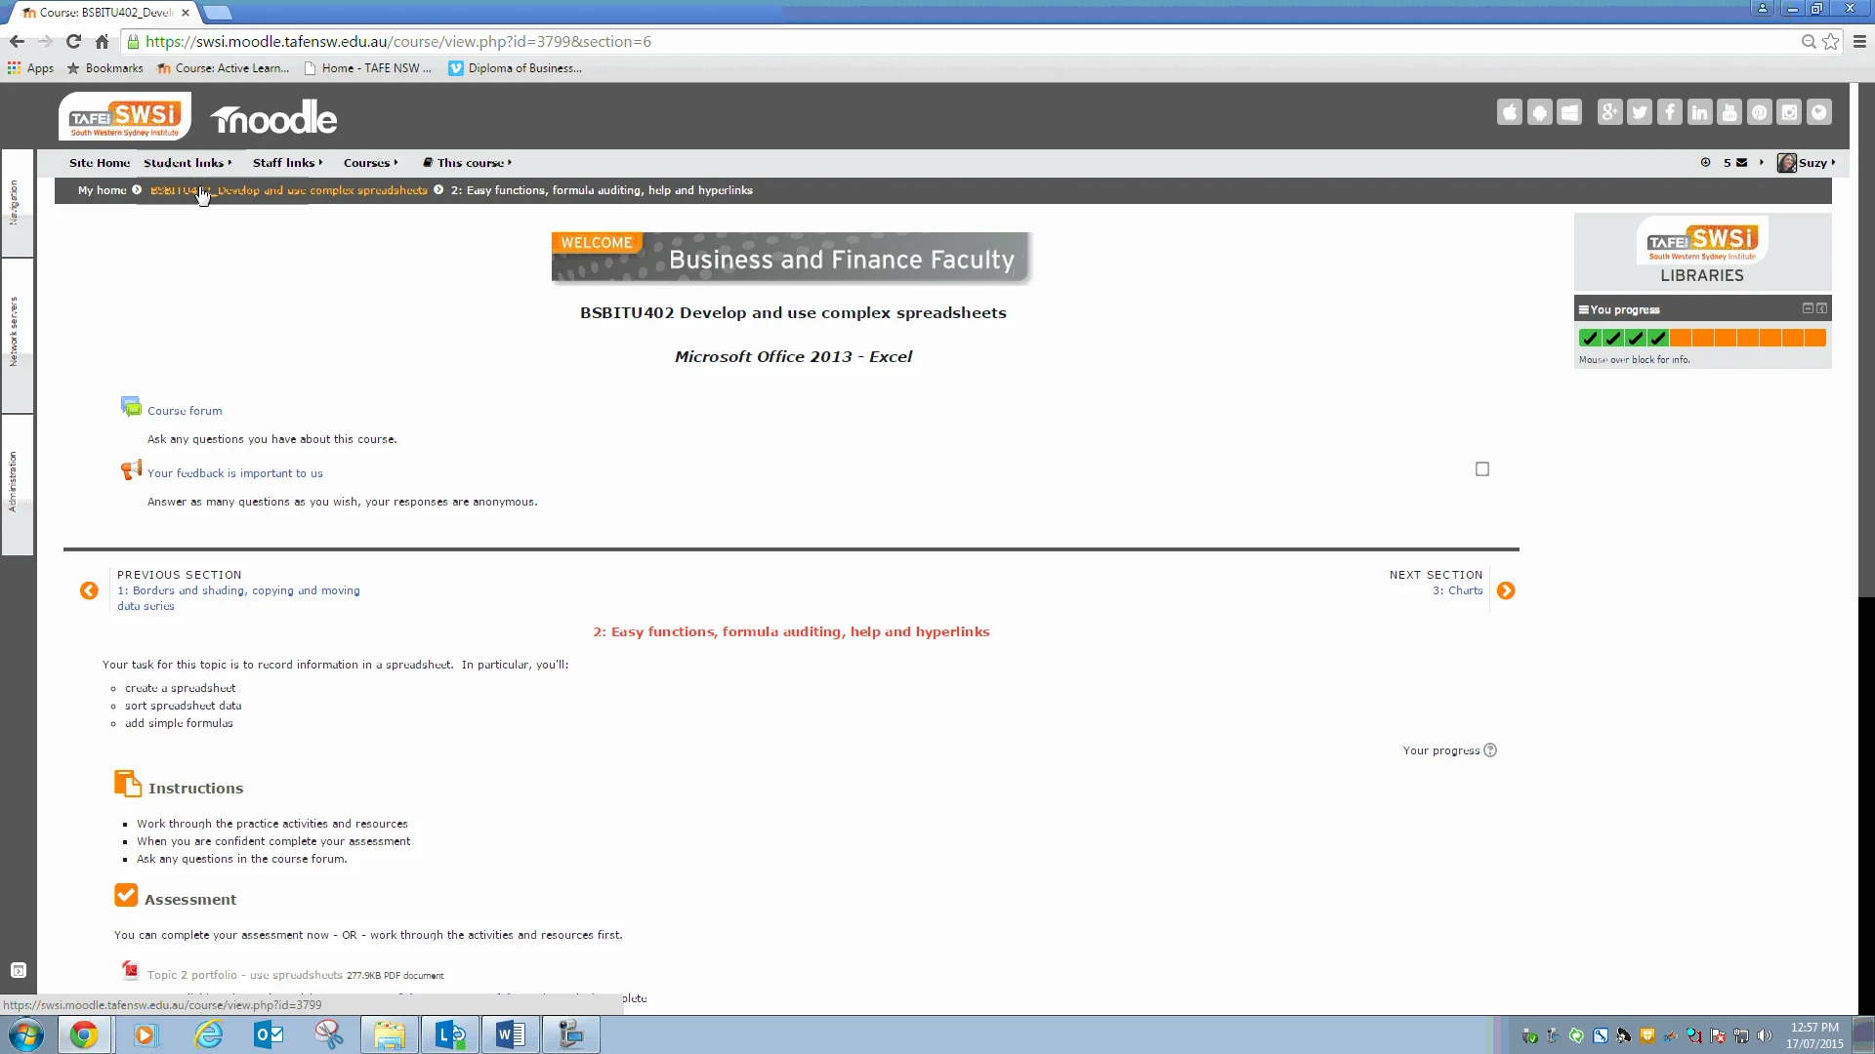Tick the feedback completion checkbox
Screen dimensions: 1875x1054
1482,469
